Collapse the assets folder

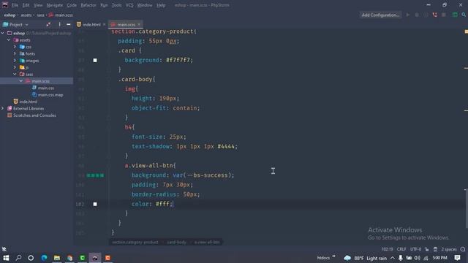[x=9, y=40]
